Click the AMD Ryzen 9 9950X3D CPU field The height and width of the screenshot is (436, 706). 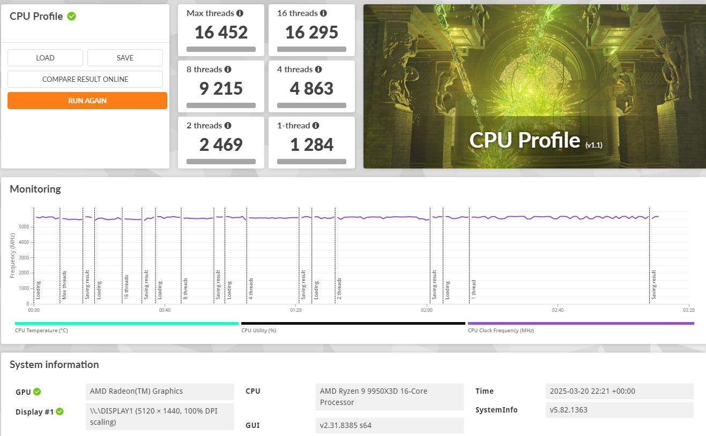click(390, 396)
